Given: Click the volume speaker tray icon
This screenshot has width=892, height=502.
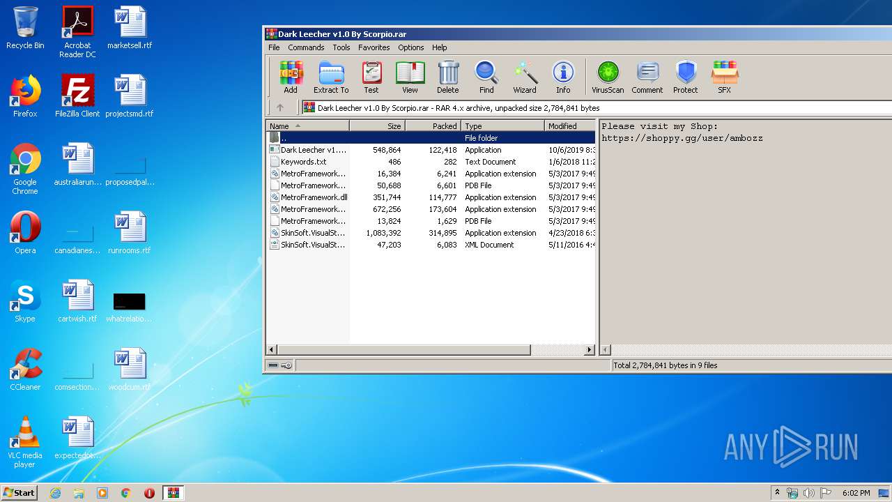Looking at the screenshot, I should (809, 493).
